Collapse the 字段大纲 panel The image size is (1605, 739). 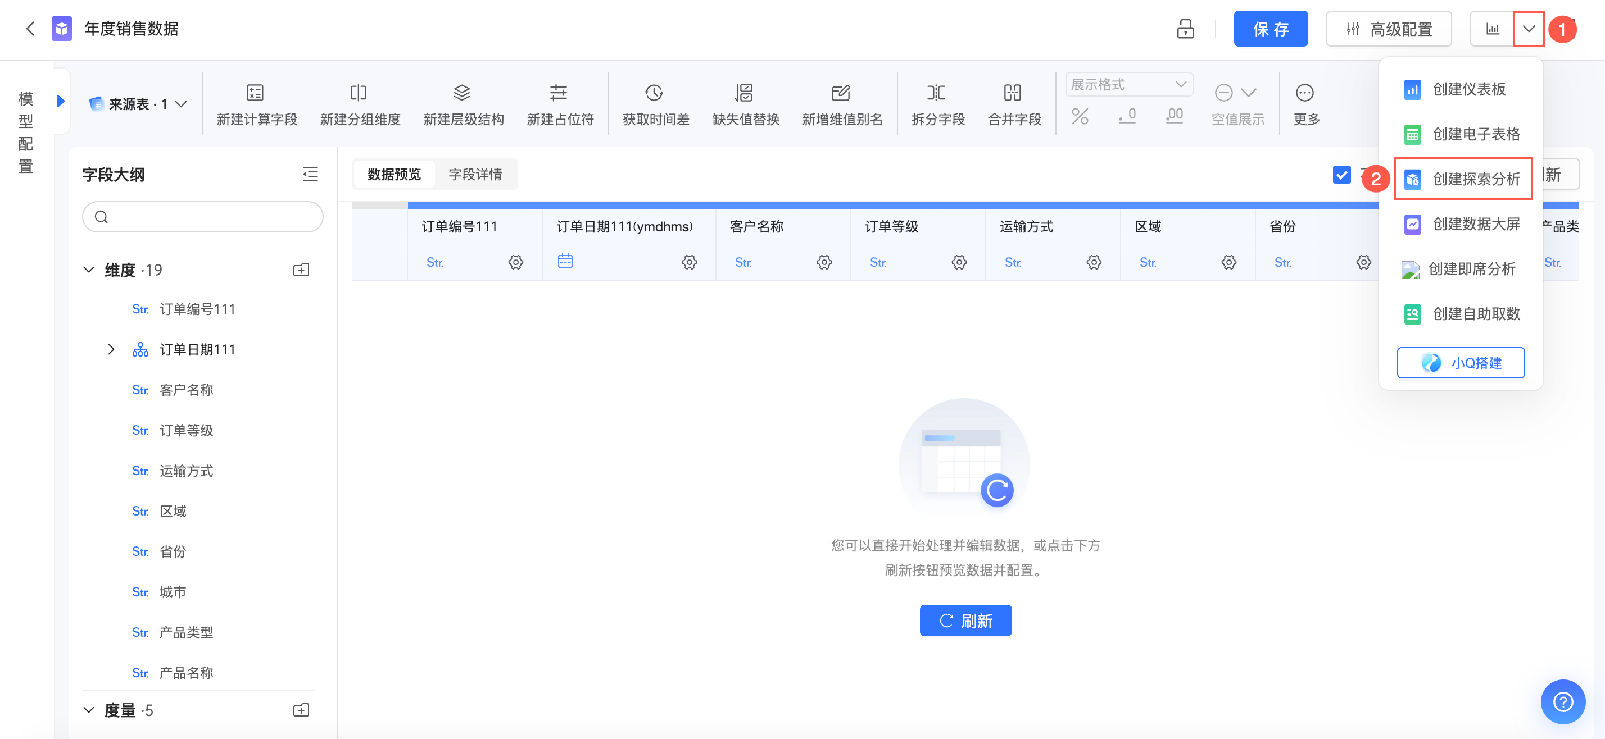310,174
